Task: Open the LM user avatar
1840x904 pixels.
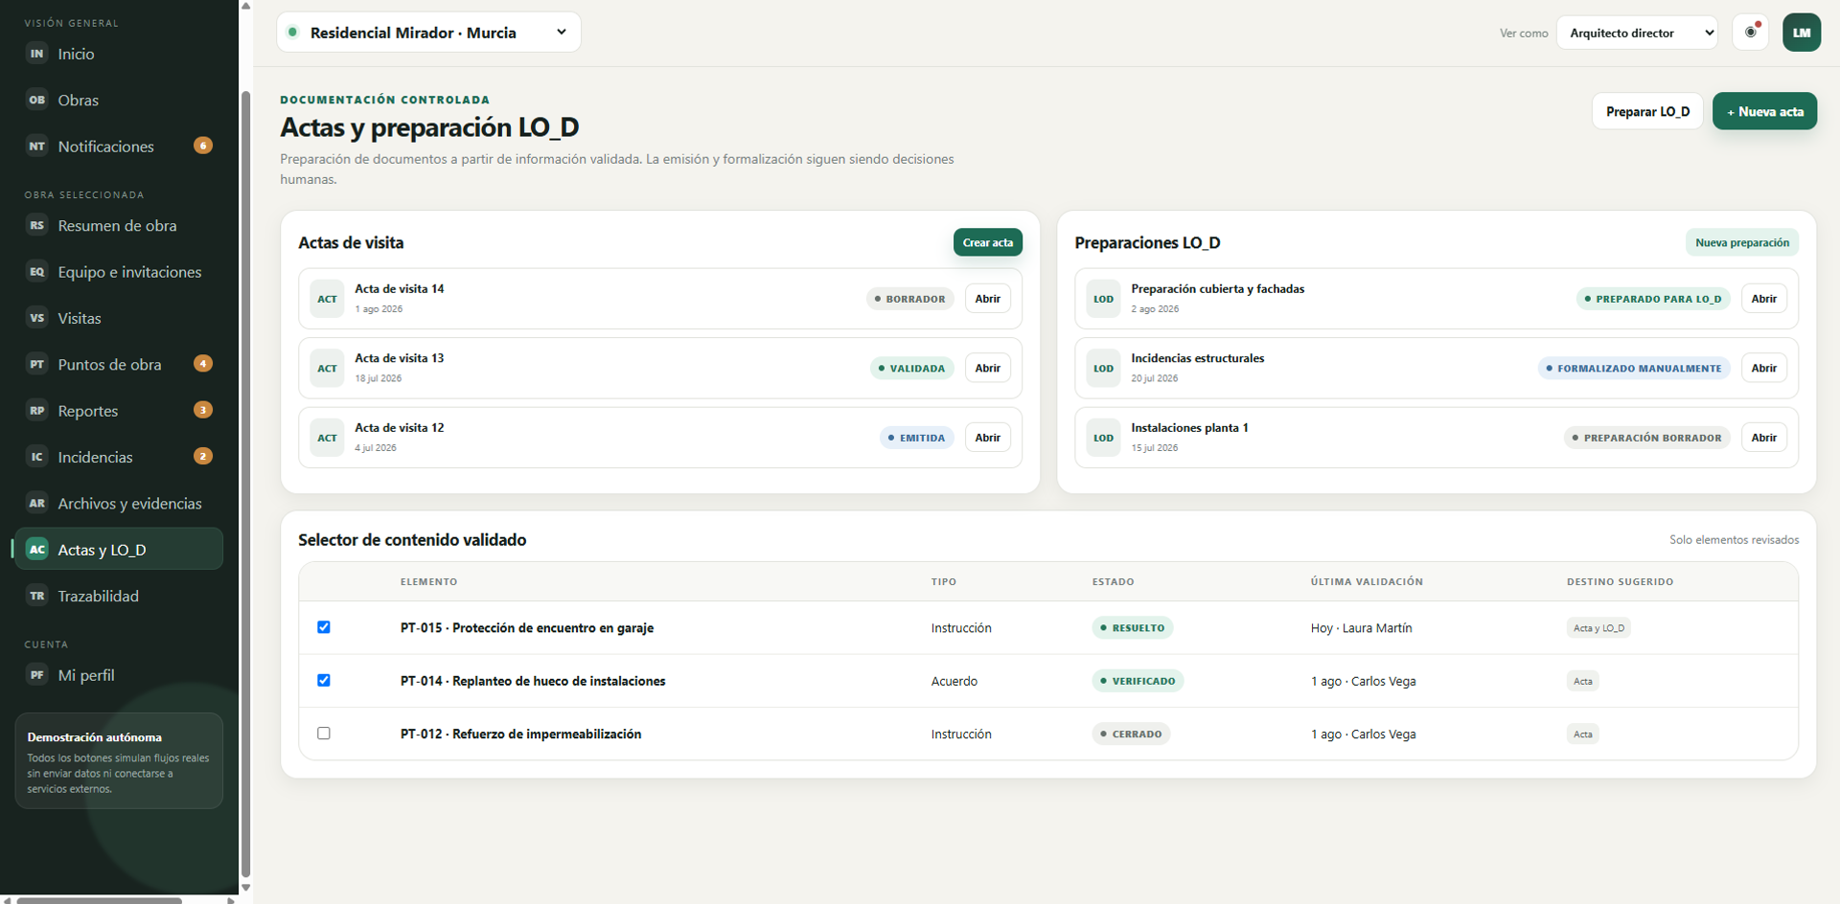Action: pyautogui.click(x=1802, y=33)
